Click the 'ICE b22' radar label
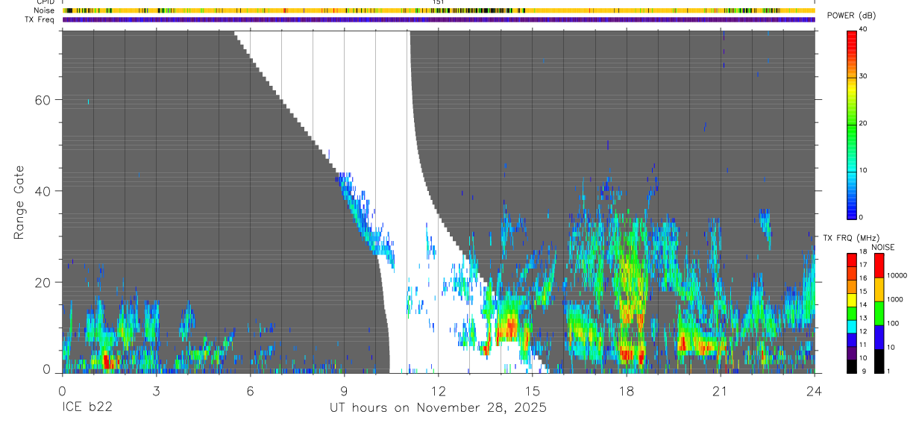 [x=87, y=408]
